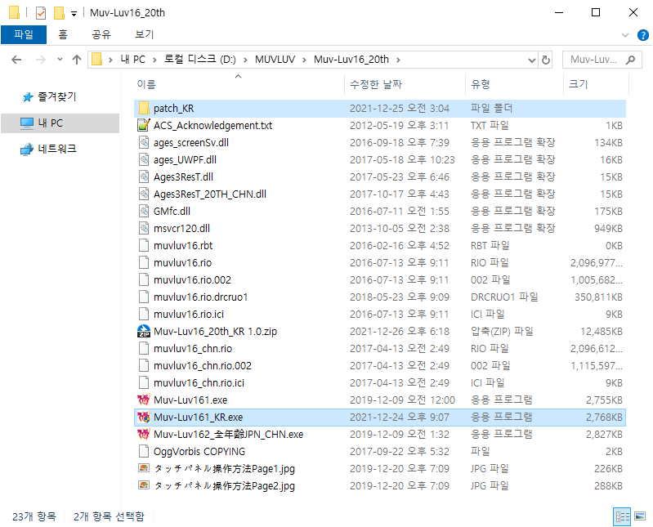The height and width of the screenshot is (527, 653).
Task: Select the Ages3ResT.dll file
Action: pos(380,177)
